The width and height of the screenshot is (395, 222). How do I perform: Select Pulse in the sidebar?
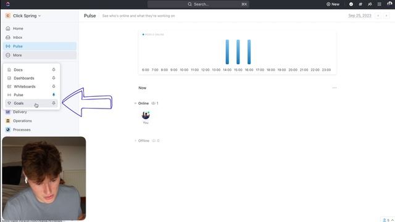pos(39,46)
